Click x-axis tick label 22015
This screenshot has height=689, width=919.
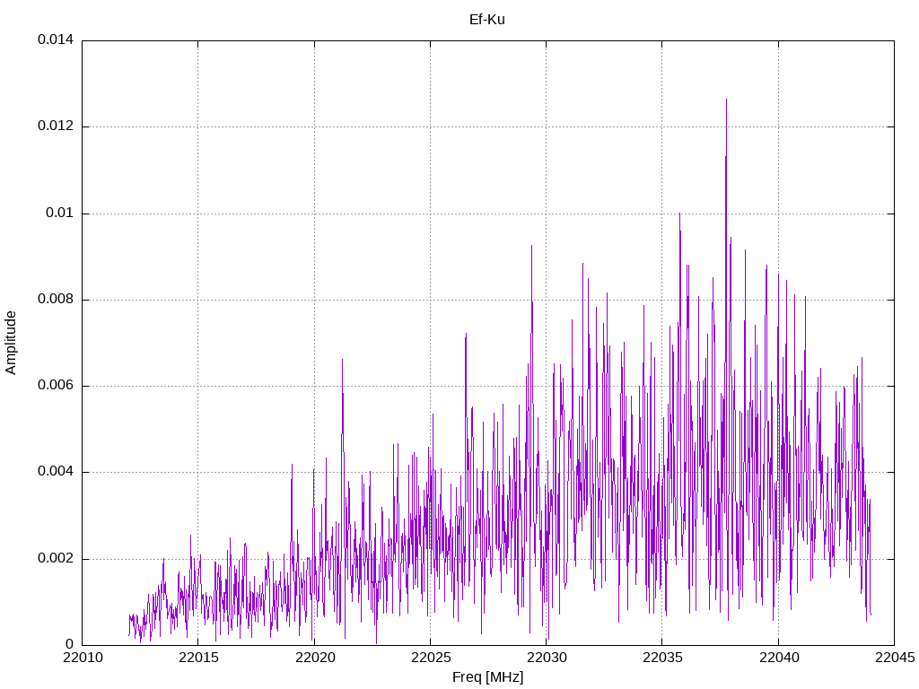point(198,658)
